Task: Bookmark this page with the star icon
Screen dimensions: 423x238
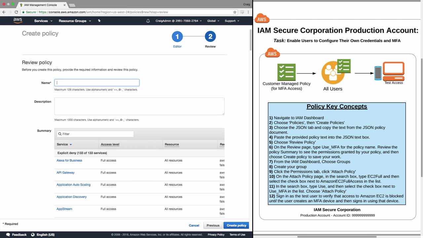Action: 235,12
